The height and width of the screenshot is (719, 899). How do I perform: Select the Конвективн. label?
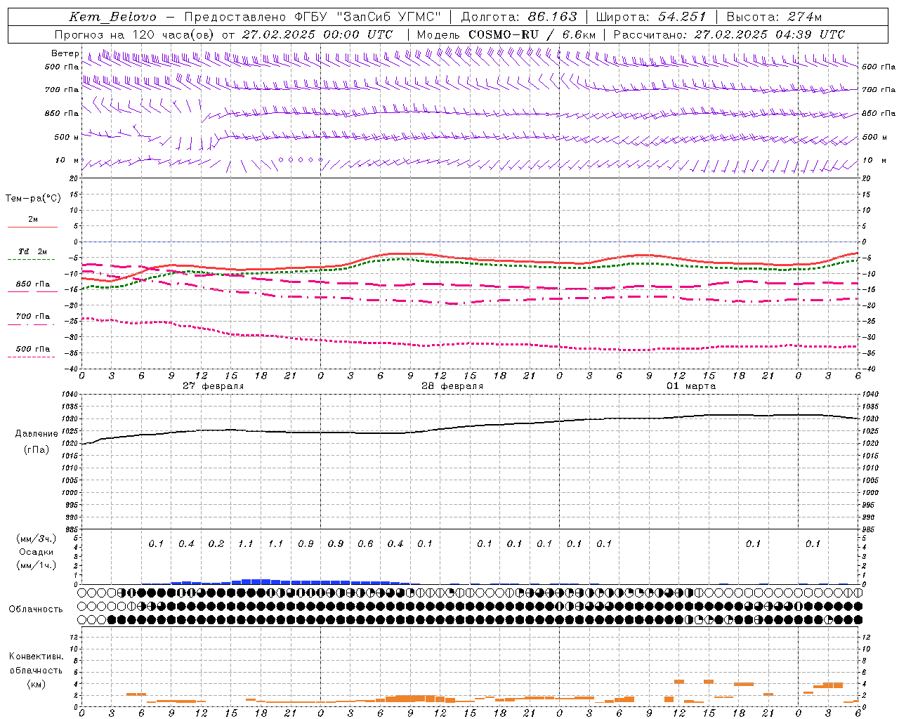(36, 657)
